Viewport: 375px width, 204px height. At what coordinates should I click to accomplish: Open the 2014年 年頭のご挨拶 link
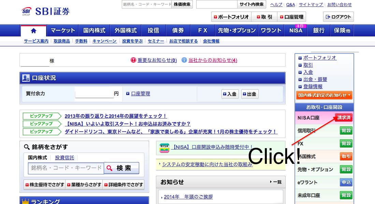(188, 197)
